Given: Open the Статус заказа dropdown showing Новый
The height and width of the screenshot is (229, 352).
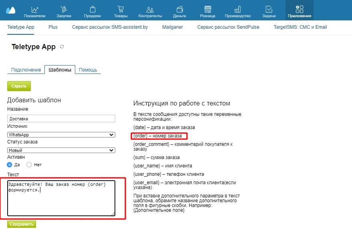Looking at the screenshot, I should tap(61, 150).
